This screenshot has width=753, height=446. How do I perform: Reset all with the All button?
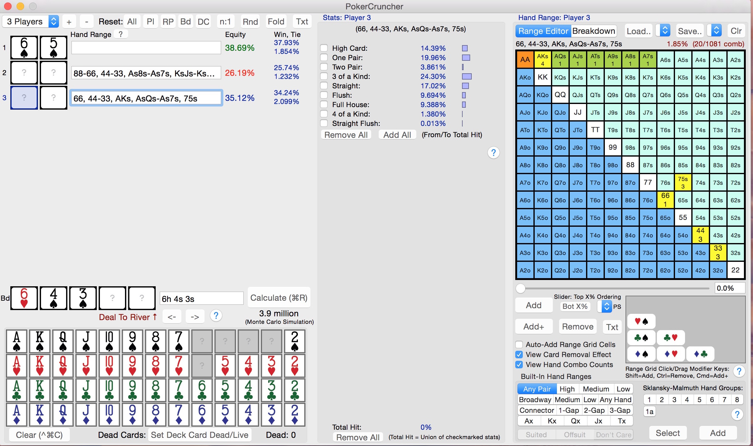pos(132,22)
